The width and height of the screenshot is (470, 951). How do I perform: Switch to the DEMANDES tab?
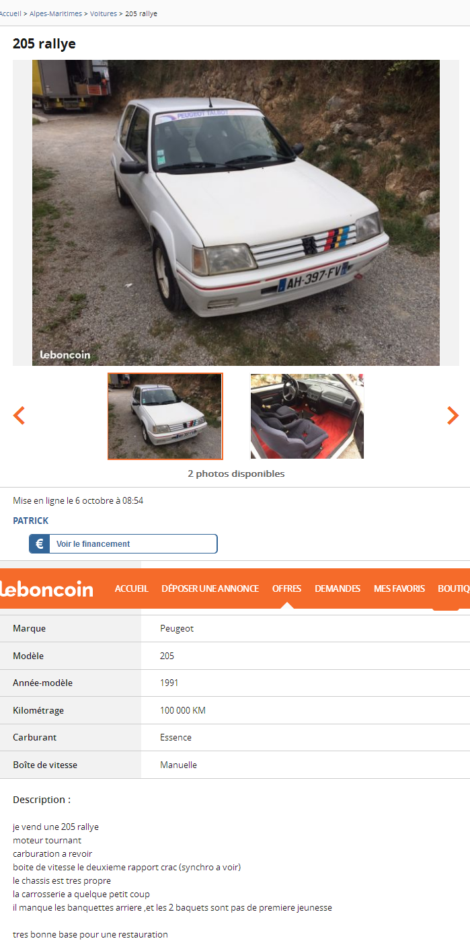pyautogui.click(x=338, y=588)
